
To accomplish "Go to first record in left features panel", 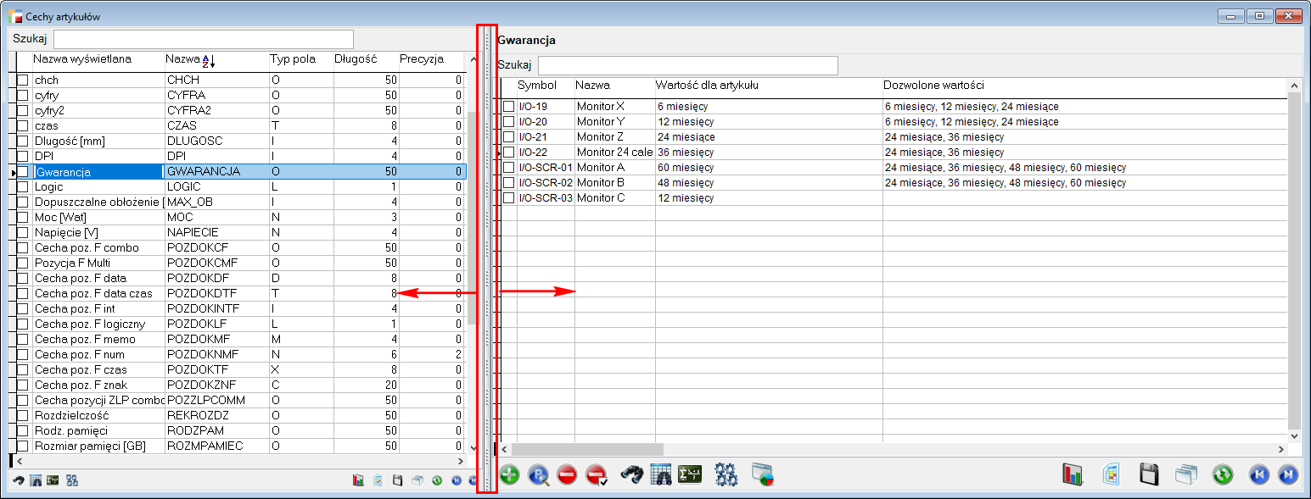I will 457,480.
